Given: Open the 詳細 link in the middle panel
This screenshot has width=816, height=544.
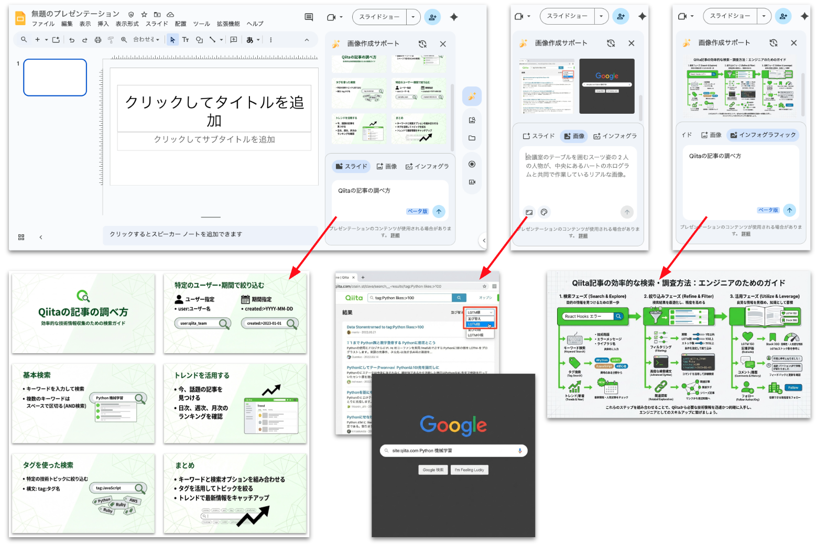Looking at the screenshot, I should (x=583, y=236).
